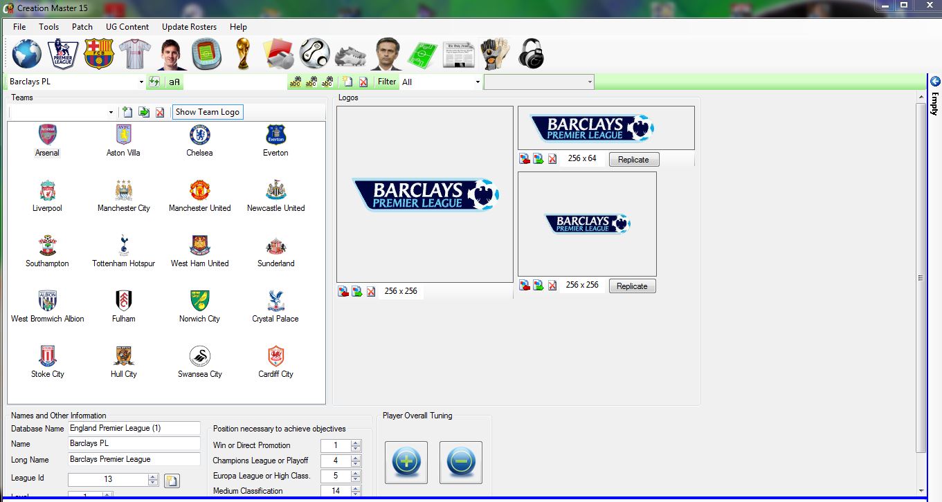Viewport: 942px width, 502px height.
Task: Open the Player editor face icon
Action: (x=170, y=54)
